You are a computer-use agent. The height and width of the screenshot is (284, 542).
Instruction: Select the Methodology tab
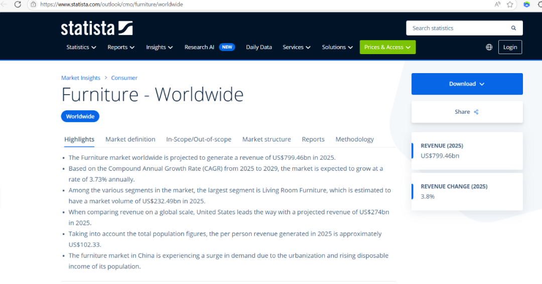click(x=355, y=139)
